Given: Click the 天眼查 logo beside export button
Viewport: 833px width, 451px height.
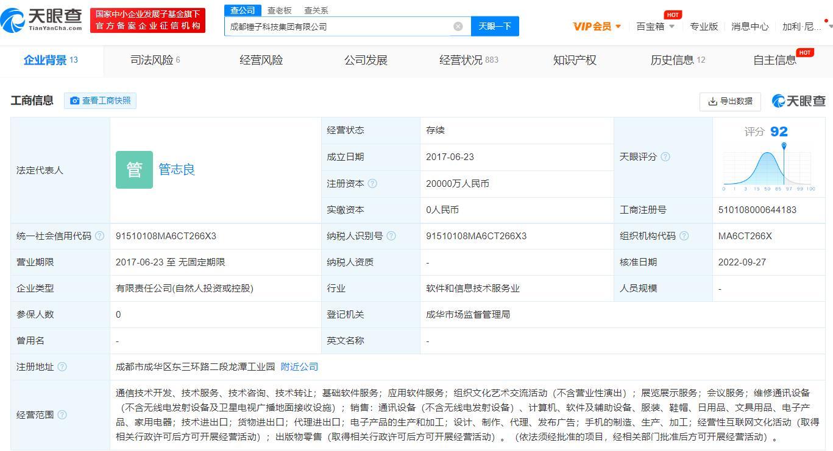Looking at the screenshot, I should [x=798, y=101].
